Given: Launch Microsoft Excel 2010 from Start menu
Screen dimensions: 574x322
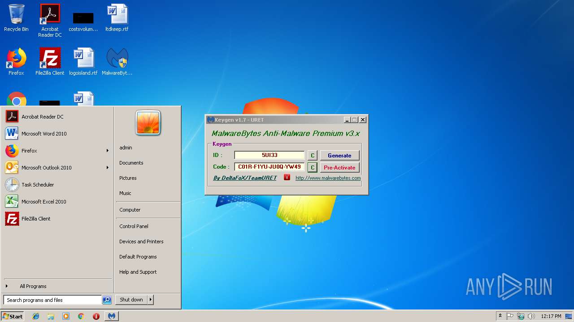Looking at the screenshot, I should (57, 202).
